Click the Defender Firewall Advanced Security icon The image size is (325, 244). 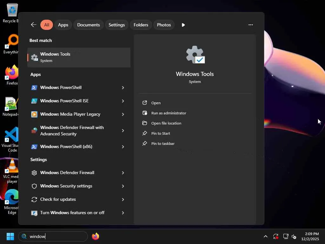point(34,131)
